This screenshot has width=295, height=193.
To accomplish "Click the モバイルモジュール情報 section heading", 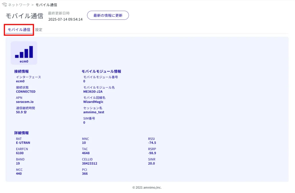I will point(101,71).
